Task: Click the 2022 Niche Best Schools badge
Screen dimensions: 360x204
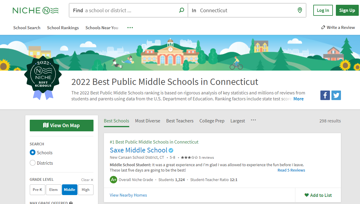Action: point(43,77)
